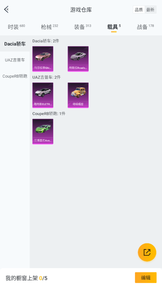
Task: Switch to the 战备 tab
Action: point(145,27)
